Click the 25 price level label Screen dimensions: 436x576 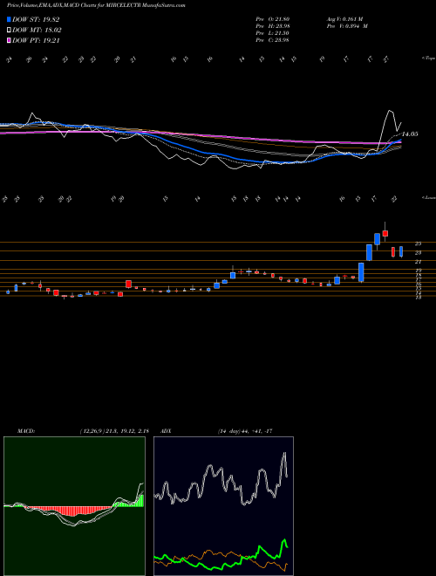point(418,243)
